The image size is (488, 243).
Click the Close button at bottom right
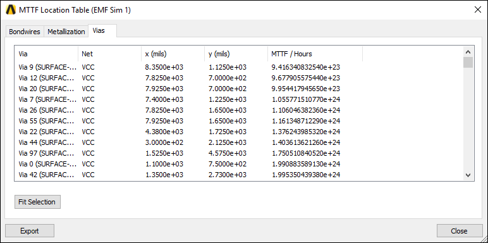[x=459, y=231]
